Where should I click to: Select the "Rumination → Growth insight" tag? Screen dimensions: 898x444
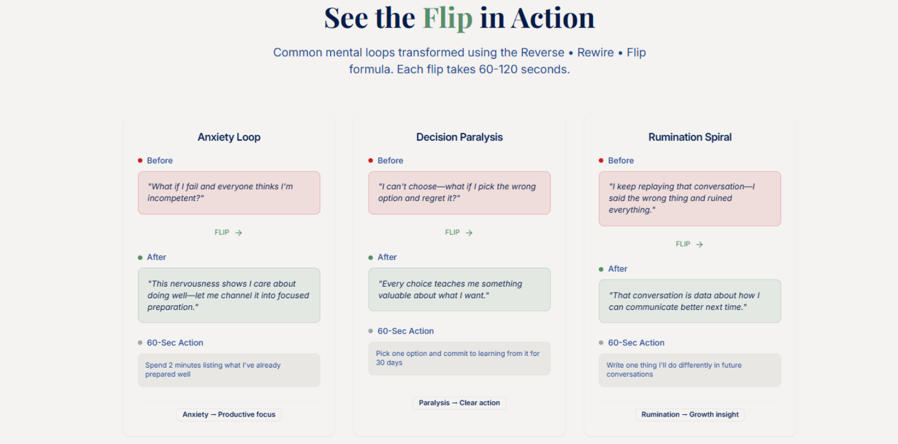pyautogui.click(x=690, y=415)
